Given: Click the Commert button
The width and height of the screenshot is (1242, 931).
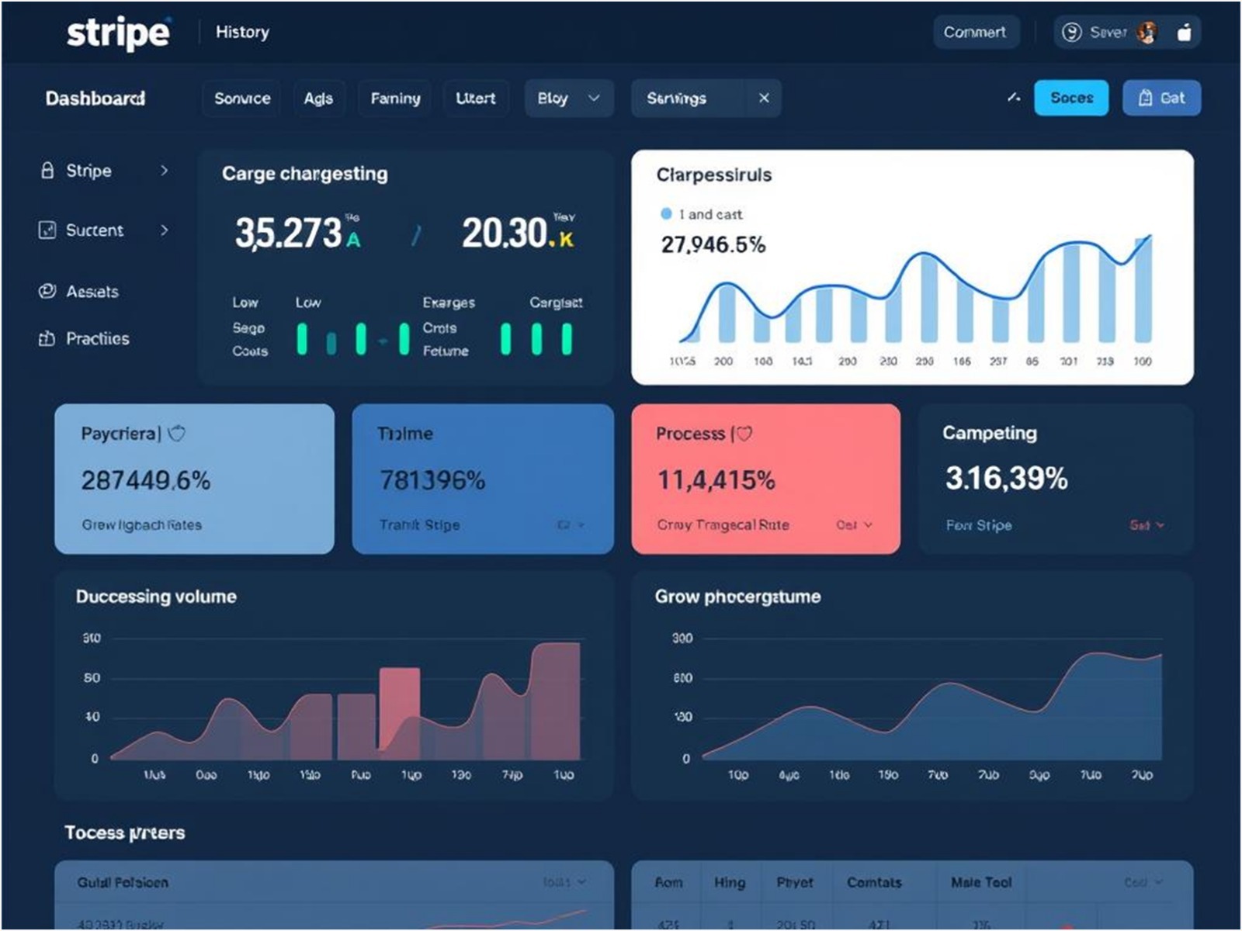Looking at the screenshot, I should (x=974, y=33).
